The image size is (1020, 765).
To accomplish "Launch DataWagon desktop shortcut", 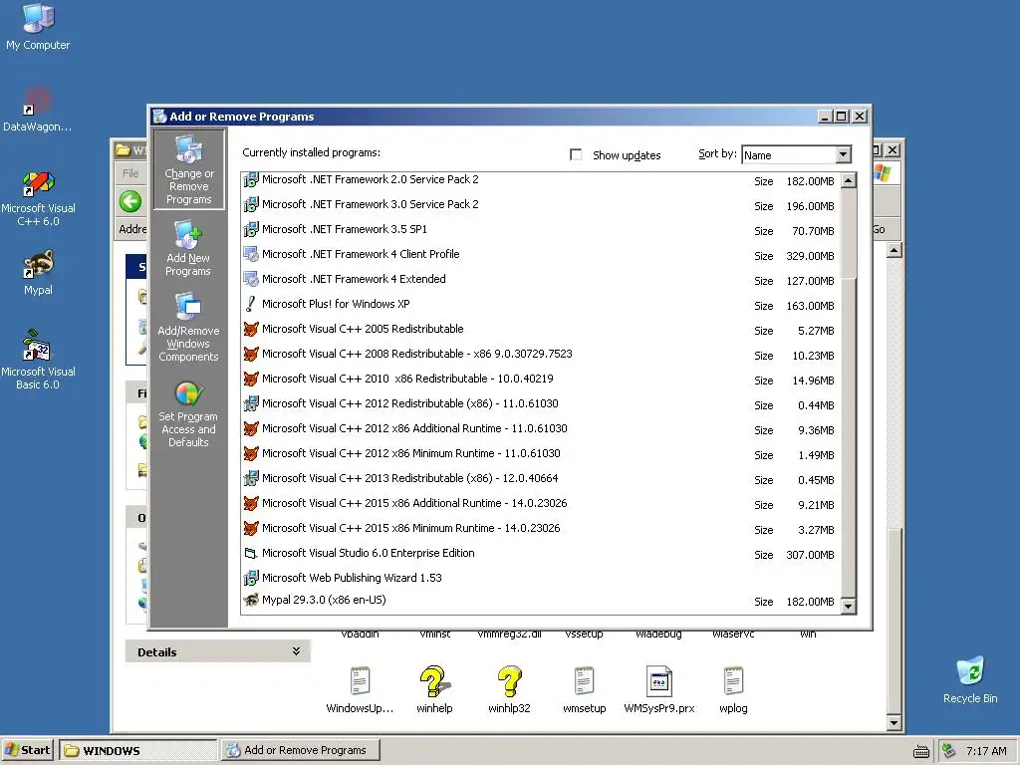I will click(38, 109).
